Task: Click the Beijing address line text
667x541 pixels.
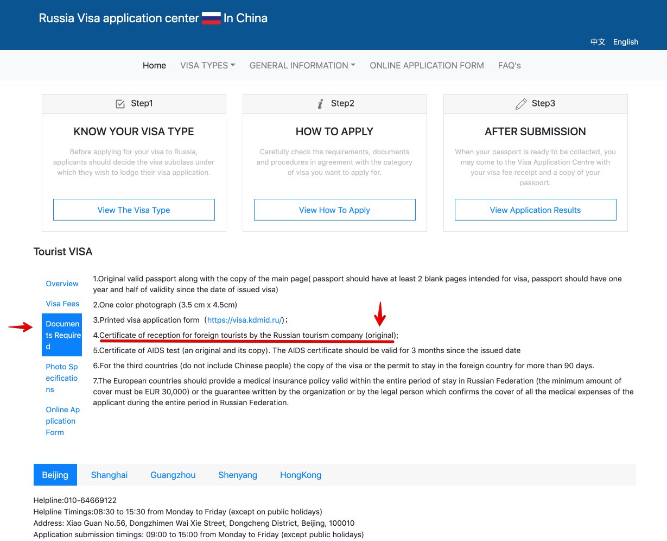Action: (x=194, y=523)
